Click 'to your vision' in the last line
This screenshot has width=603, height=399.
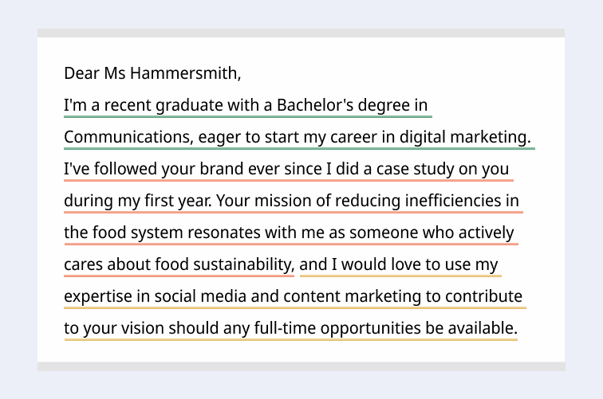click(x=114, y=328)
